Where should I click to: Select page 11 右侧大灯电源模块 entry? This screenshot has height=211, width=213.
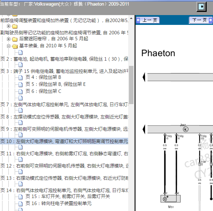click(64, 154)
